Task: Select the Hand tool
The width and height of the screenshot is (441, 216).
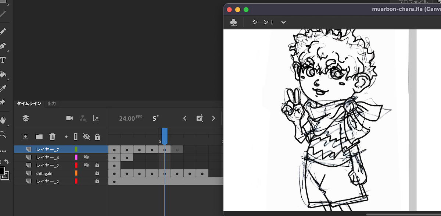Action: [x=3, y=120]
